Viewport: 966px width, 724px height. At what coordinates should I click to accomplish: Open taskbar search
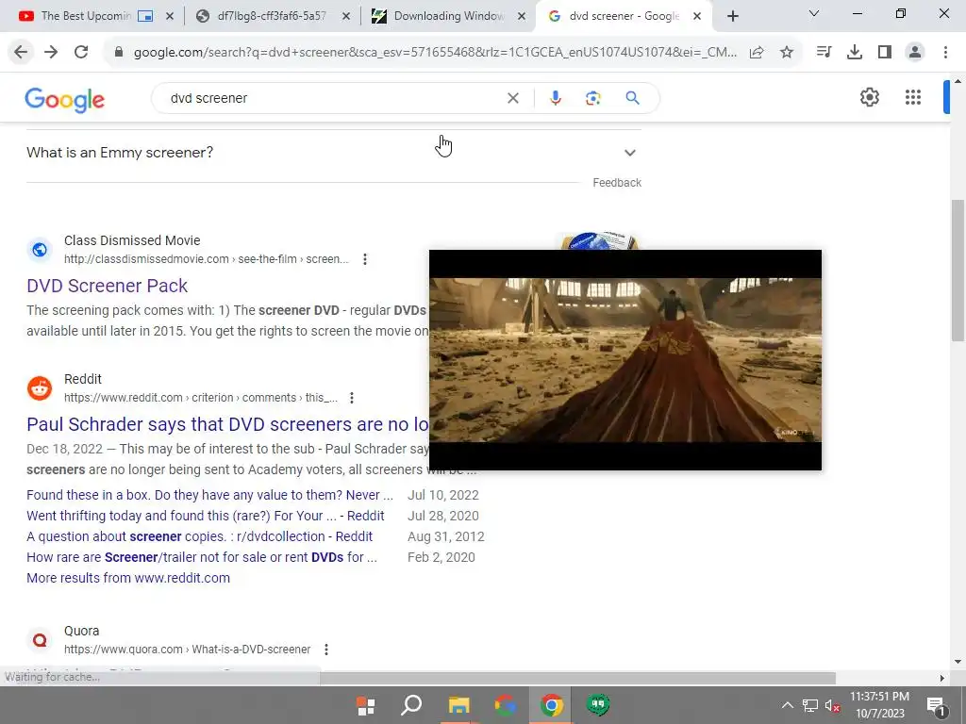point(411,705)
